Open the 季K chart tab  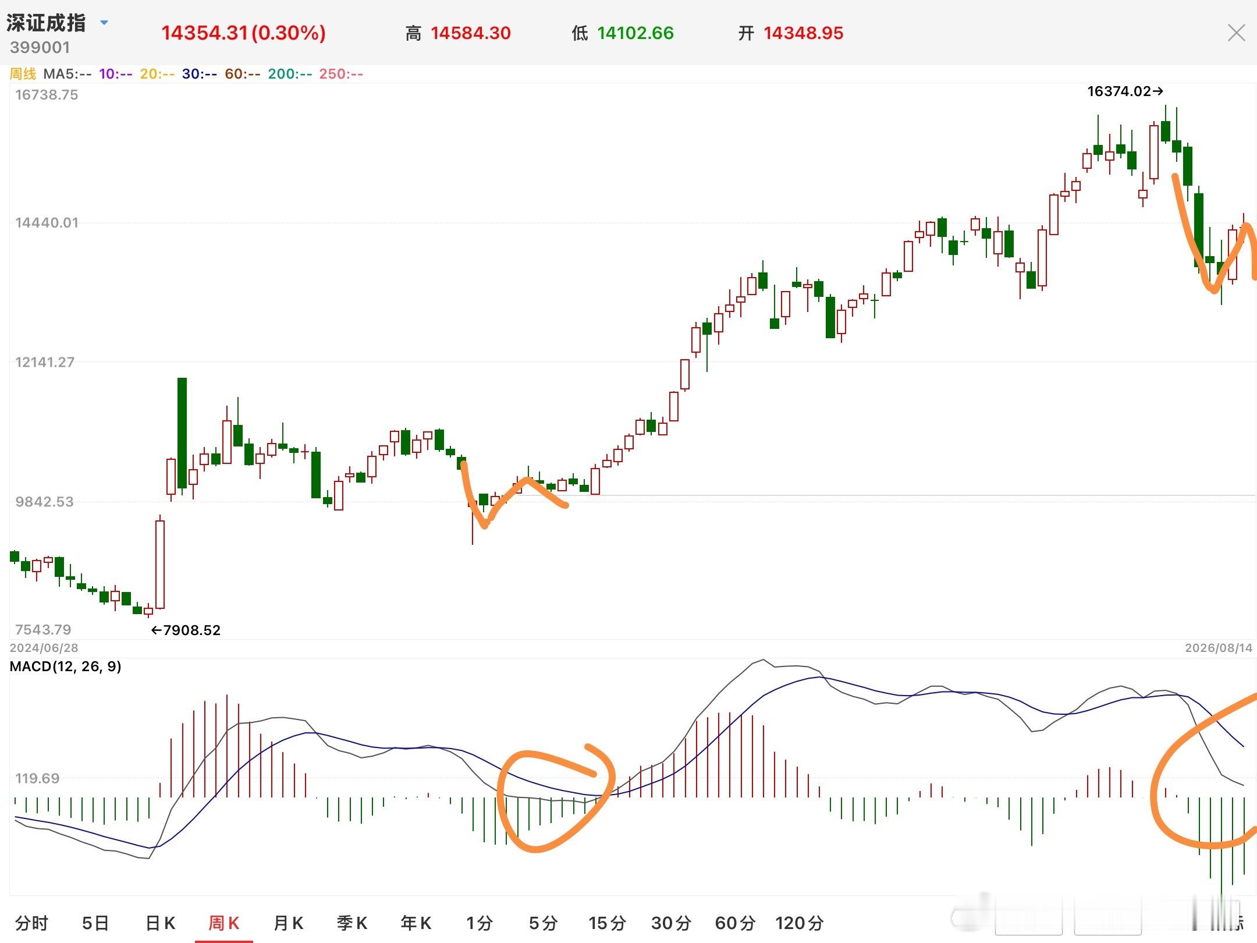click(x=352, y=923)
